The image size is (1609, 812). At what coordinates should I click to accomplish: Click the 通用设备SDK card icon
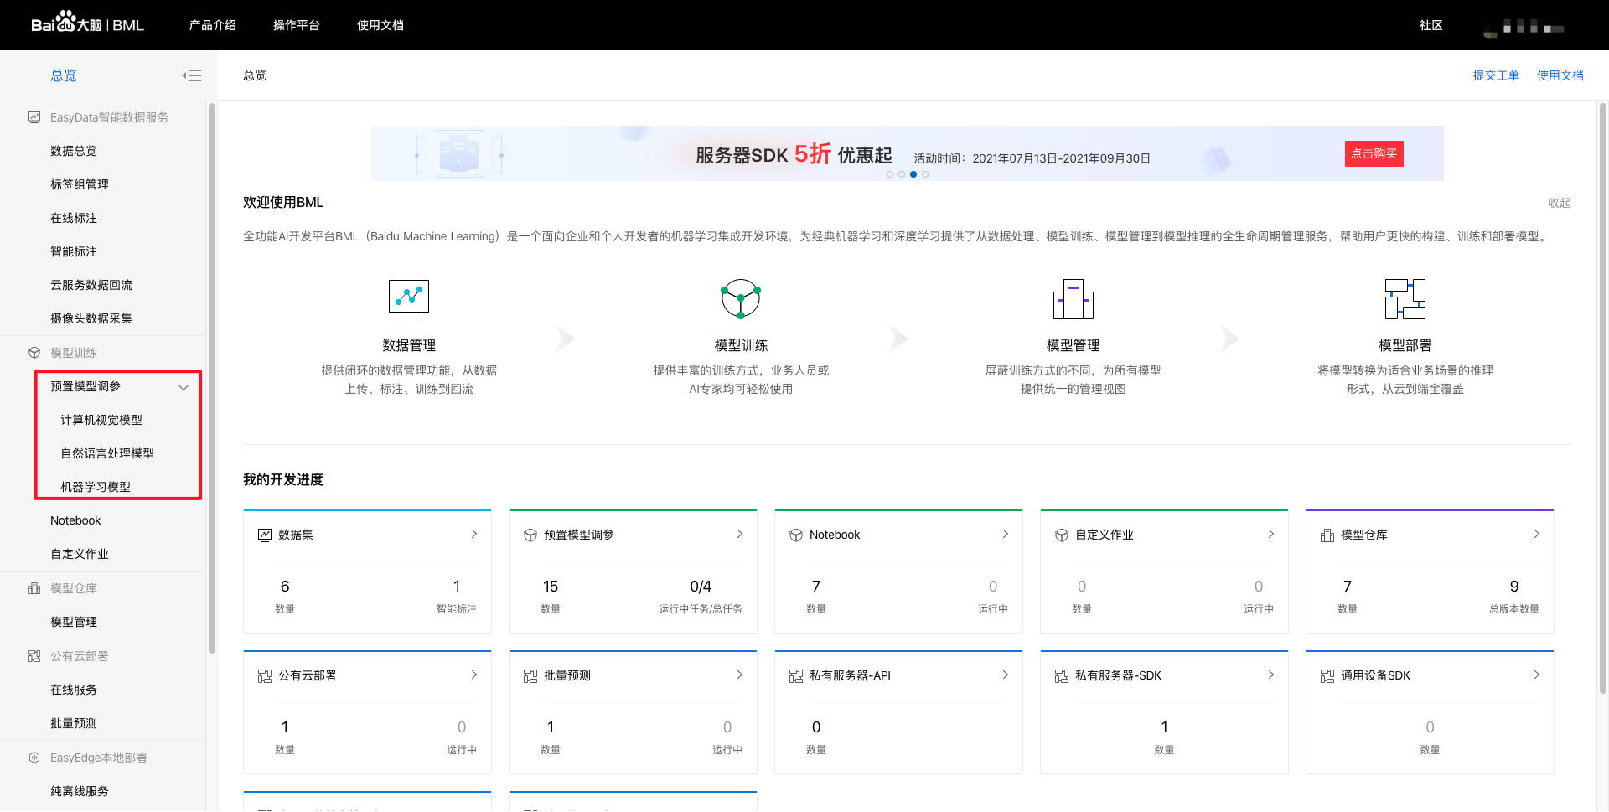pyautogui.click(x=1327, y=675)
